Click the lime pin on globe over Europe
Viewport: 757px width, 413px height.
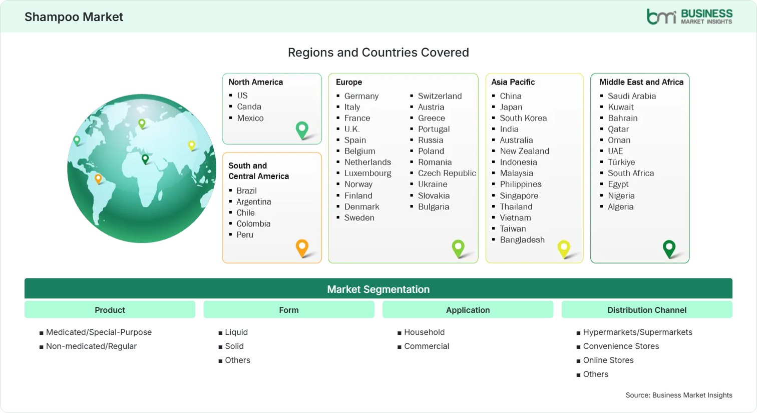(x=142, y=123)
